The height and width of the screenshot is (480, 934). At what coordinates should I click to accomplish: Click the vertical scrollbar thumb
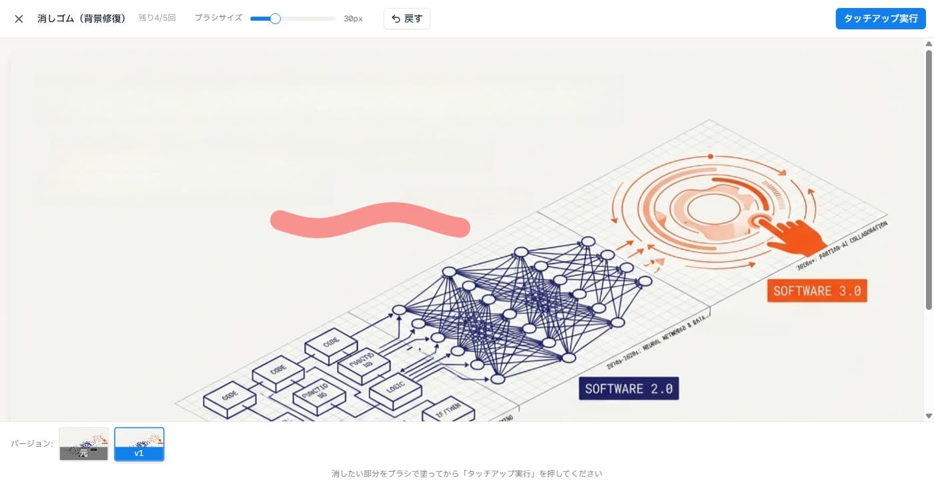(x=929, y=180)
